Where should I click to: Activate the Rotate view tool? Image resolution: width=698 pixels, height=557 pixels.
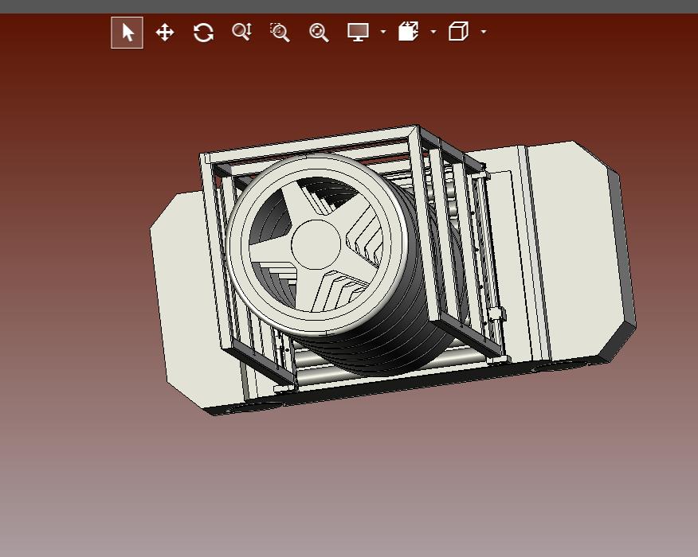[203, 33]
